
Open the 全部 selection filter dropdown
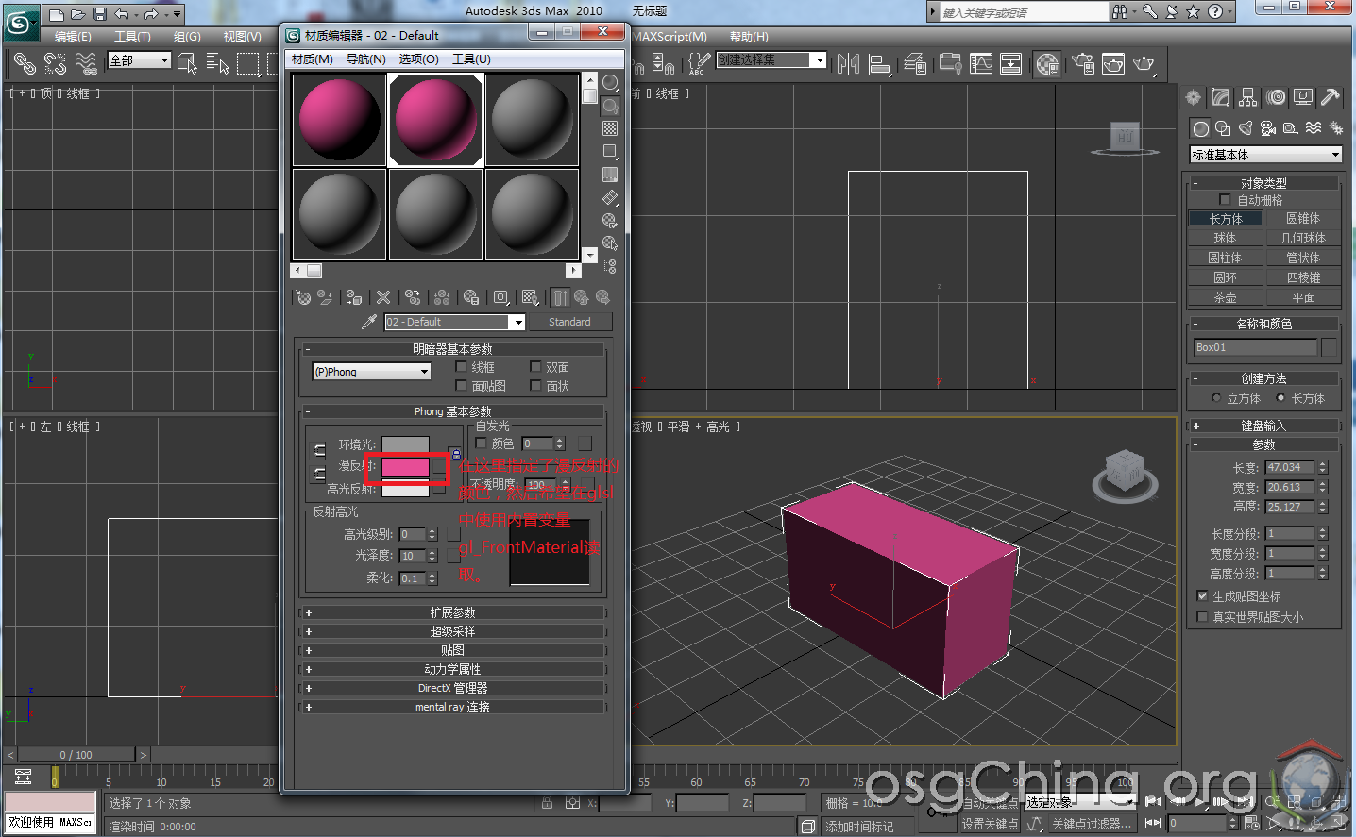tap(139, 60)
